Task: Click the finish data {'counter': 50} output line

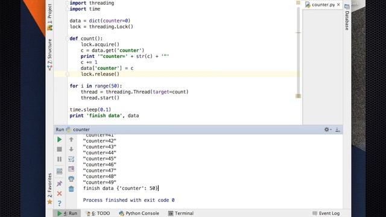Action: point(121,188)
